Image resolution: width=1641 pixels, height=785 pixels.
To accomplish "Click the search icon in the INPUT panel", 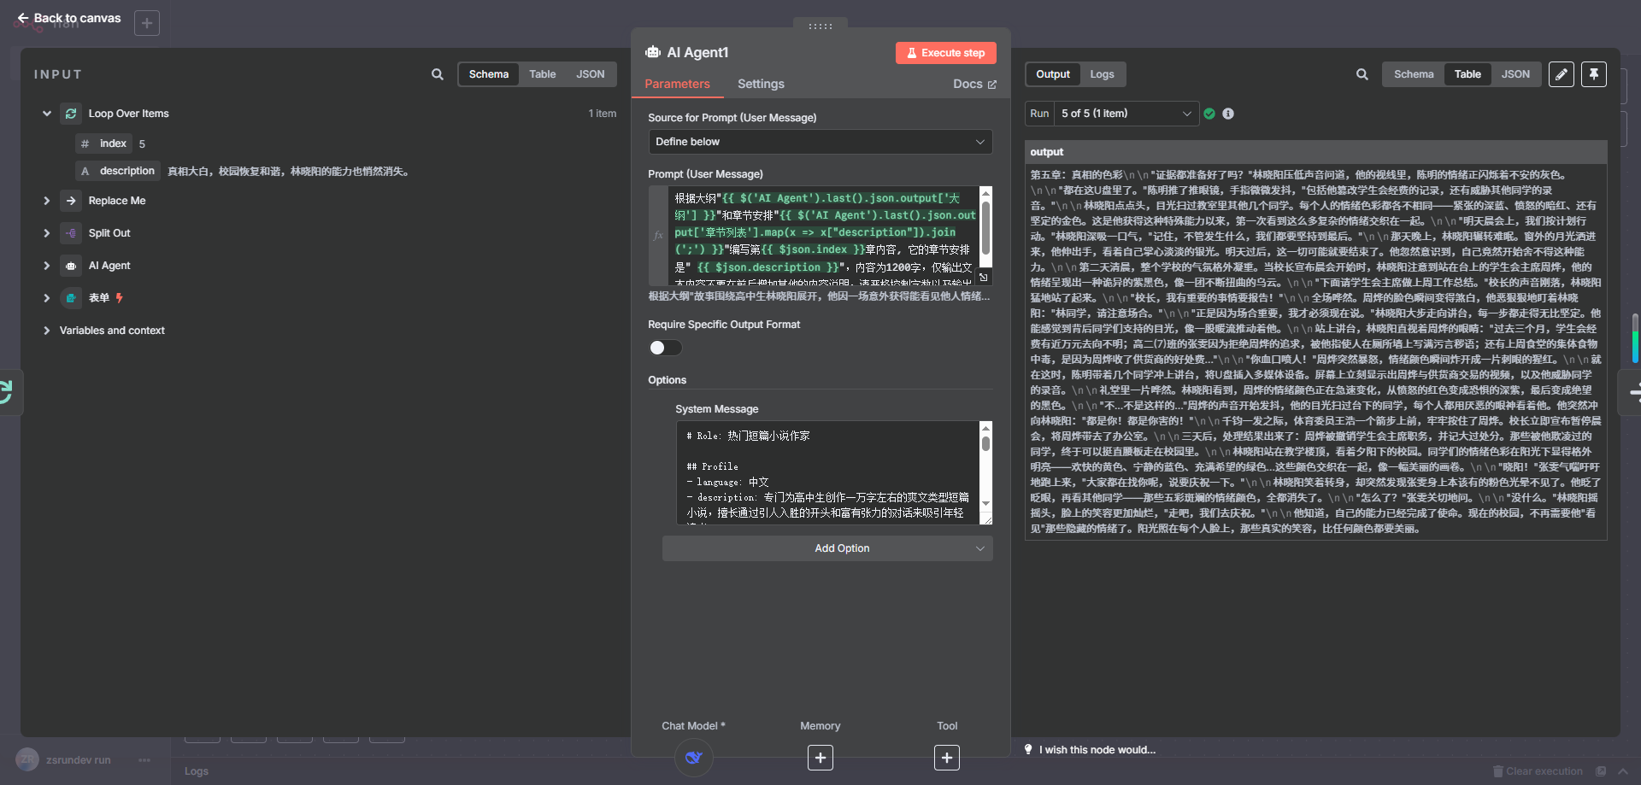I will point(437,74).
